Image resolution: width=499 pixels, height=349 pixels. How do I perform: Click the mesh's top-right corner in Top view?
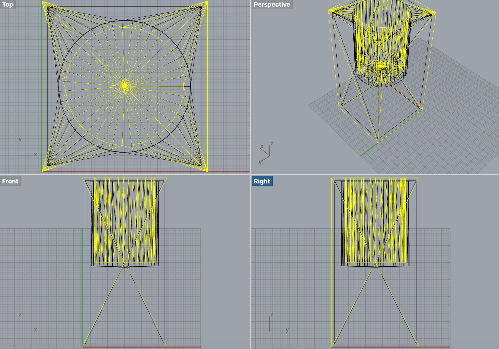[x=207, y=1]
